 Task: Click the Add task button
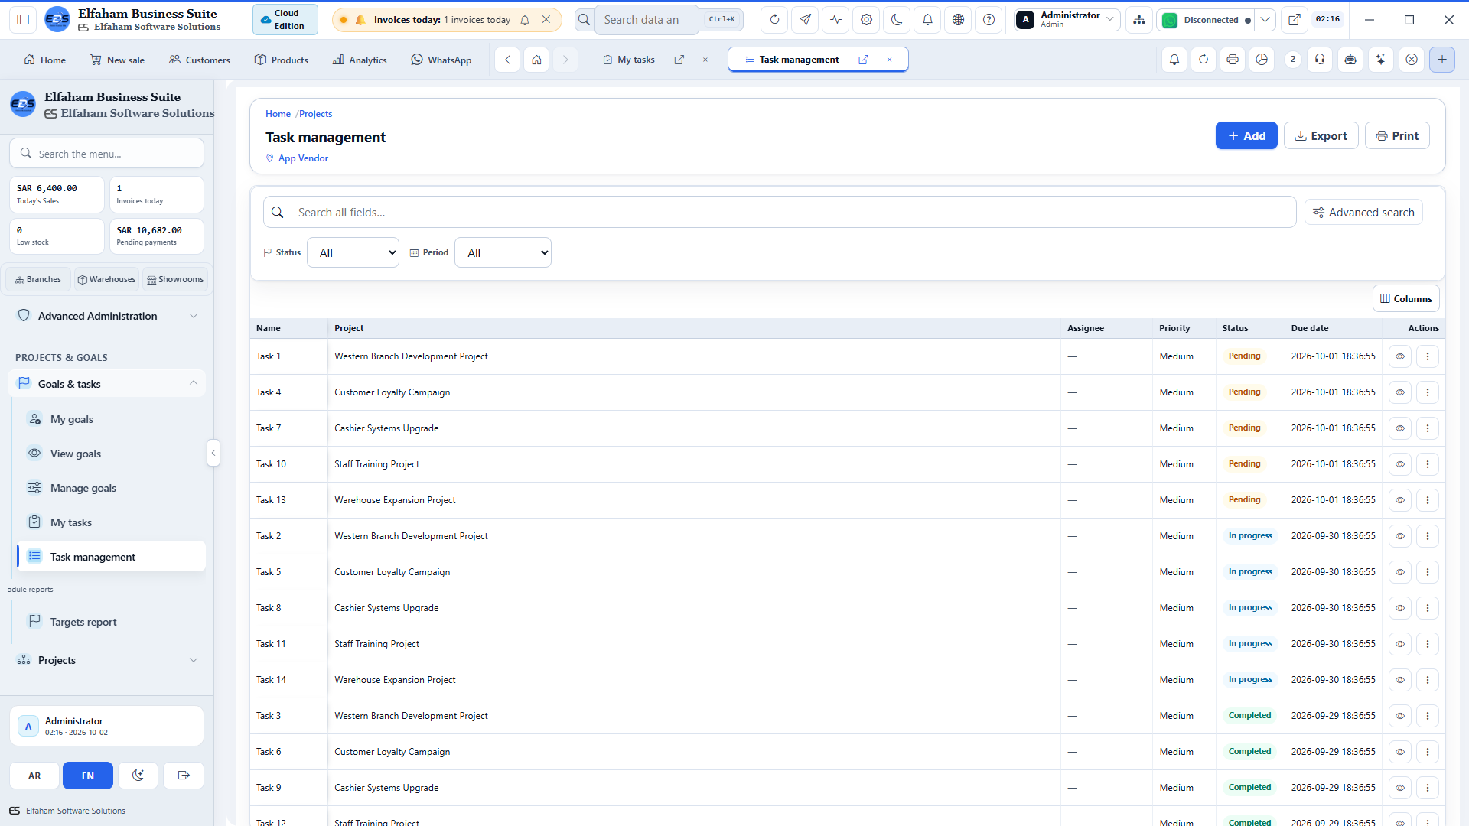[x=1246, y=136]
